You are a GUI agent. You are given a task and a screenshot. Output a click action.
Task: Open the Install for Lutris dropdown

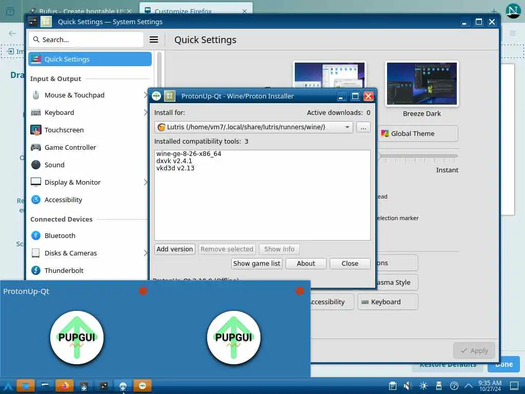[x=253, y=127]
